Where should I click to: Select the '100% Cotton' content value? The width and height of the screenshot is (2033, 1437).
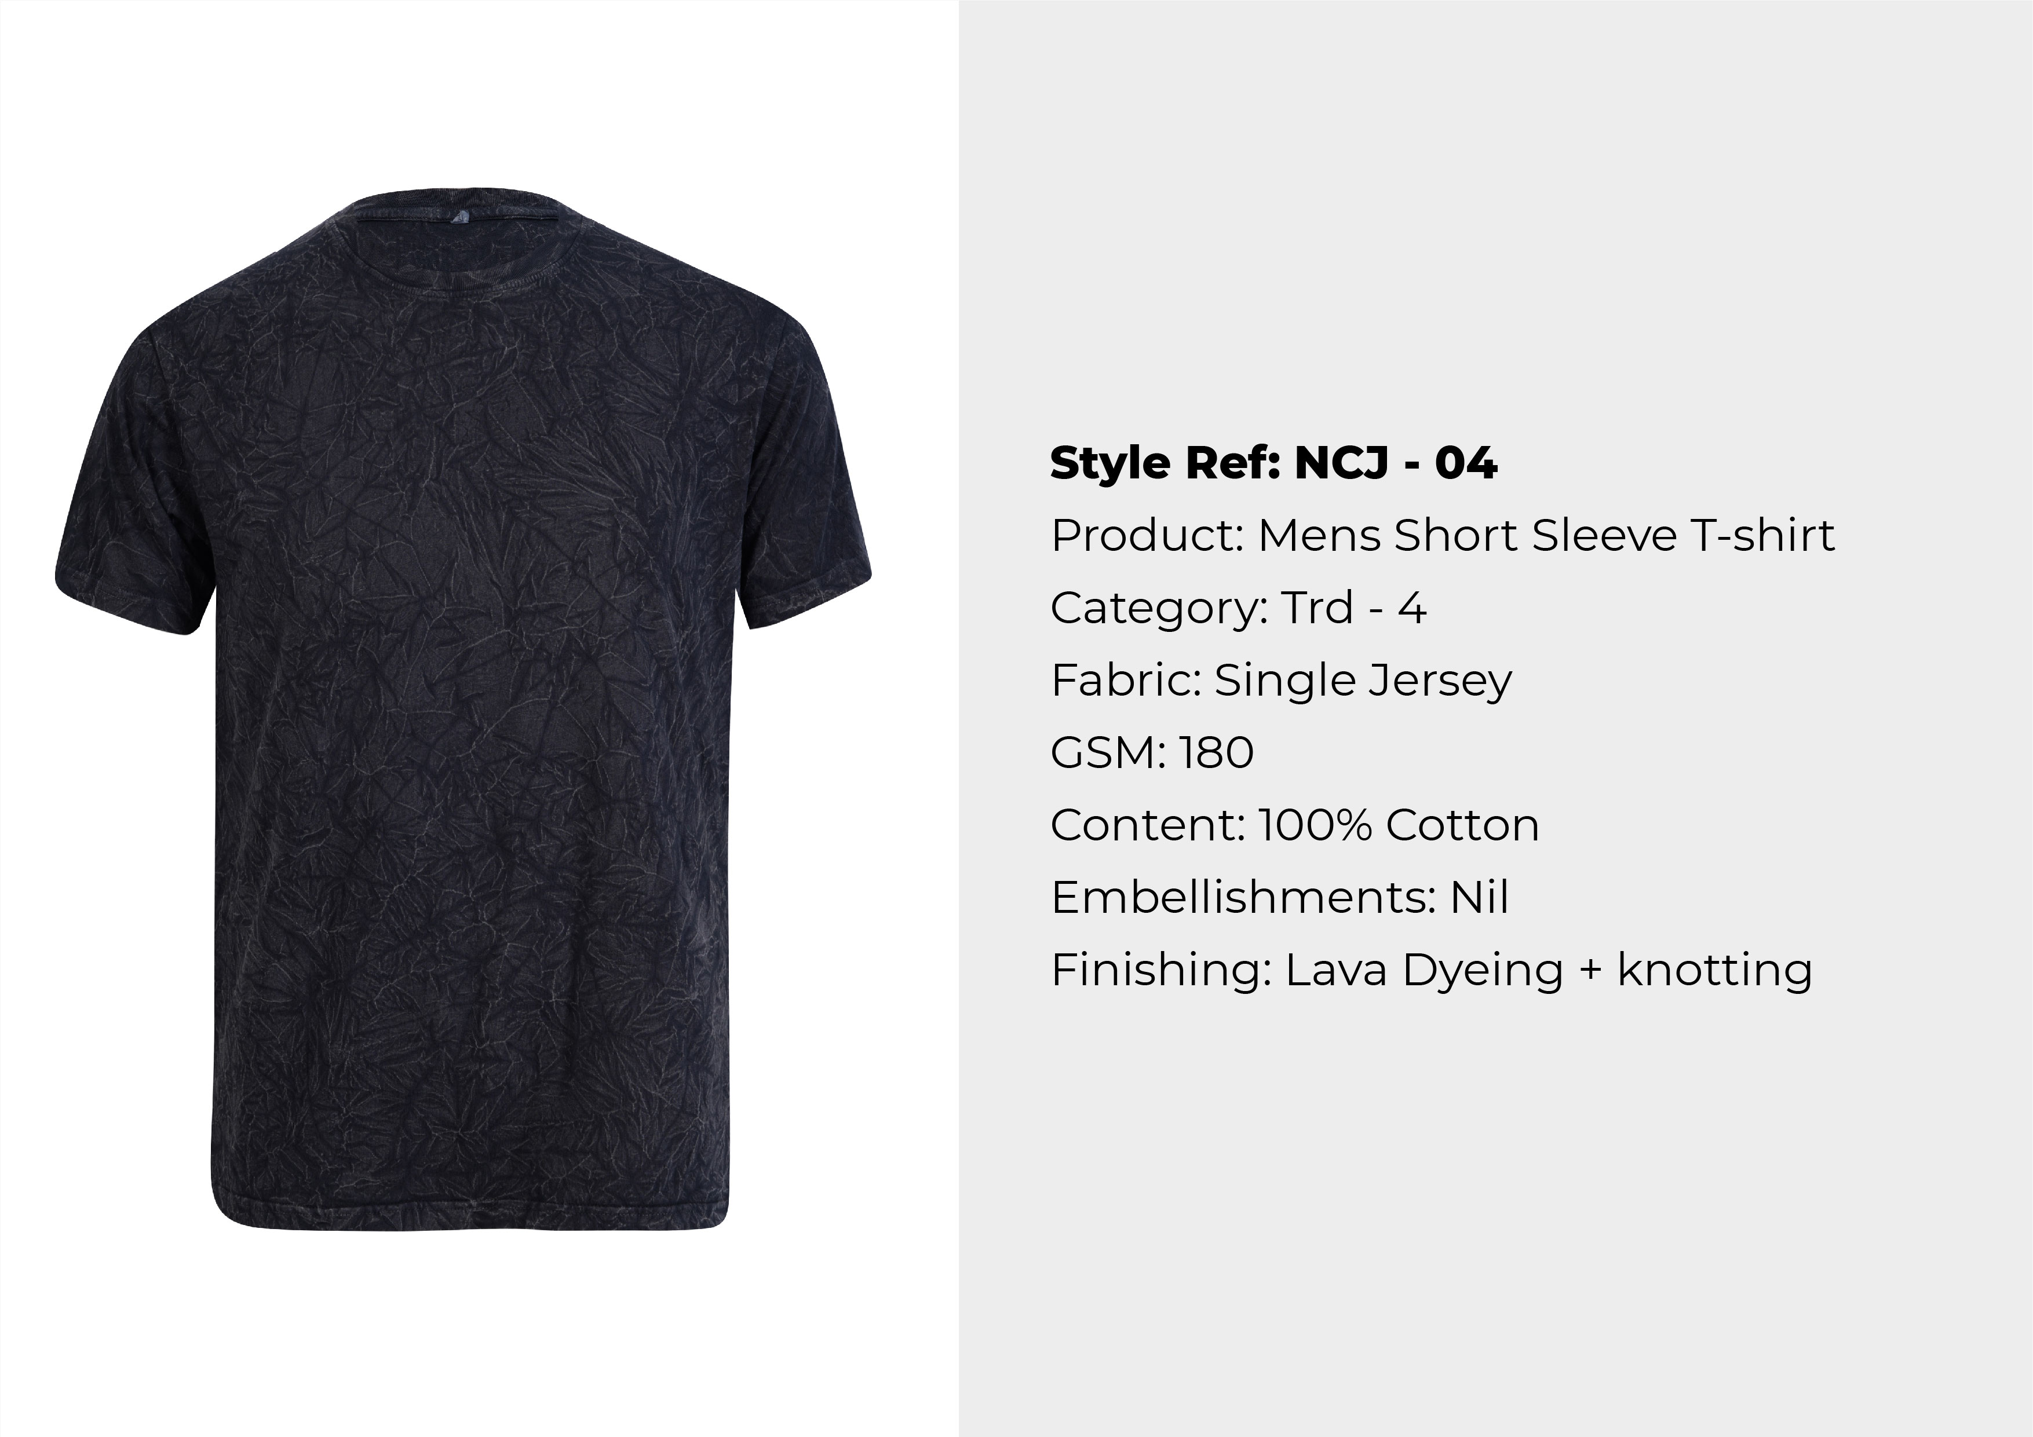click(1398, 825)
